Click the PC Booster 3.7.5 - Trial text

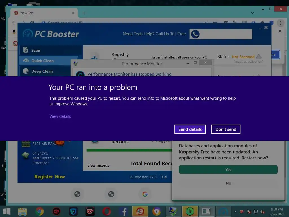(148, 177)
